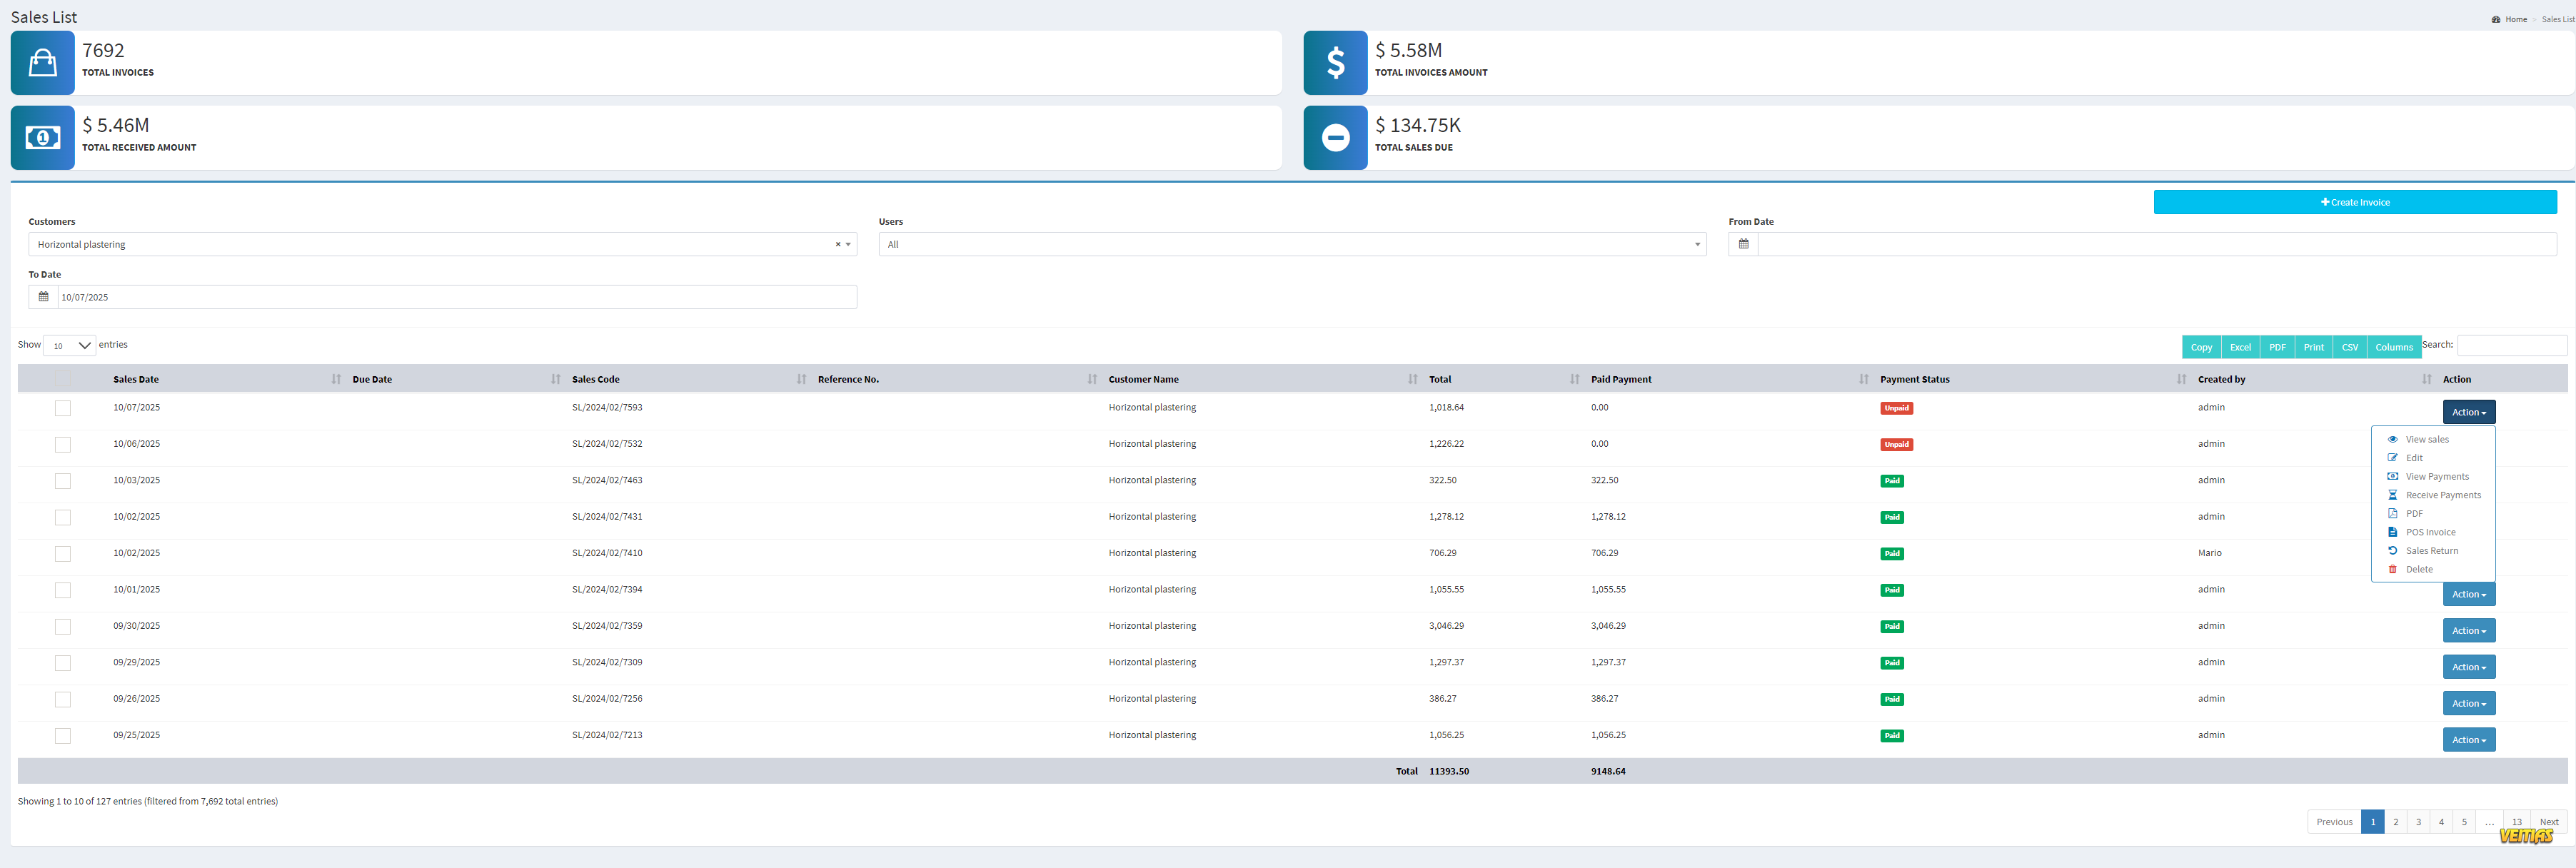The width and height of the screenshot is (2576, 868).
Task: Click the From Date calendar icon
Action: (x=1743, y=244)
